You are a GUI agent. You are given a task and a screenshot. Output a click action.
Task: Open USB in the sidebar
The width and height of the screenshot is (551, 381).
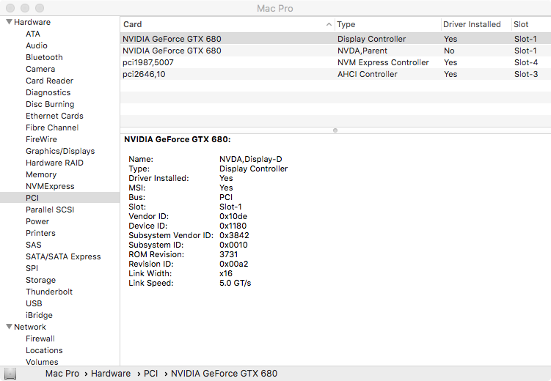click(34, 303)
